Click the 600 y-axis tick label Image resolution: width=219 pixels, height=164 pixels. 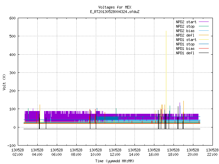point(13,18)
